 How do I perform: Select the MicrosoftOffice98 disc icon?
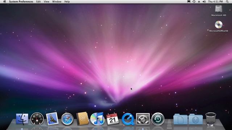click(x=219, y=25)
